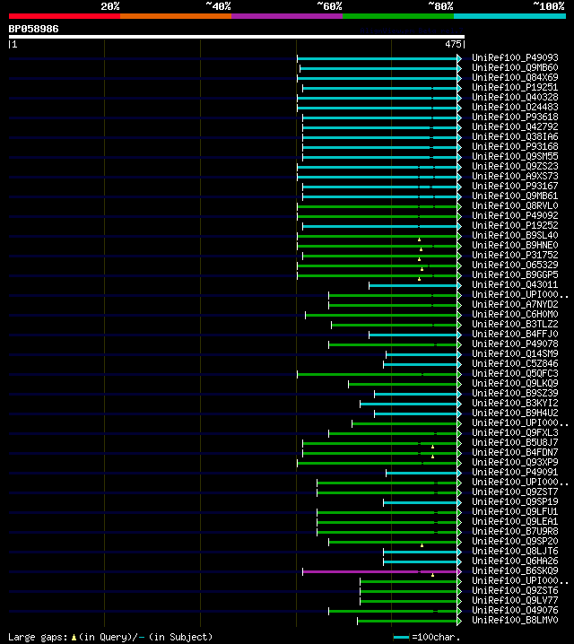Screen dimensions: 574x644
Task: Select the UniRef100_B6SKQ9 label
Action: click(515, 570)
